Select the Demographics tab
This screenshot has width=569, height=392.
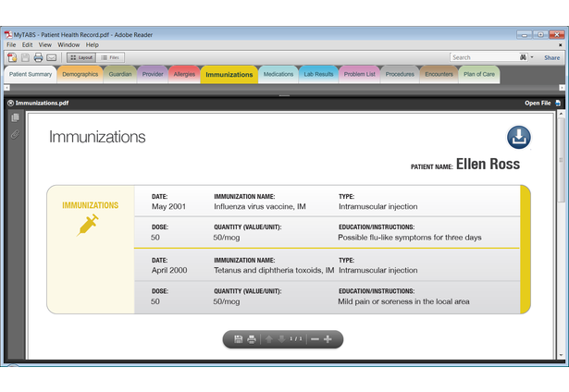click(80, 74)
